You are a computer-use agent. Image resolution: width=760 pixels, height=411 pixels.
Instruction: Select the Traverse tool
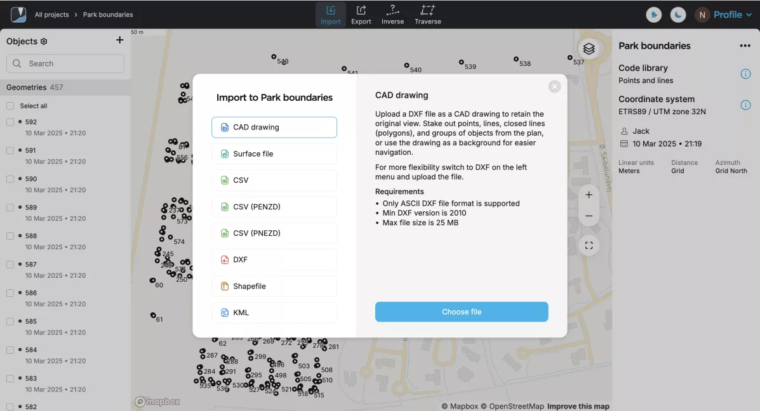(x=427, y=15)
